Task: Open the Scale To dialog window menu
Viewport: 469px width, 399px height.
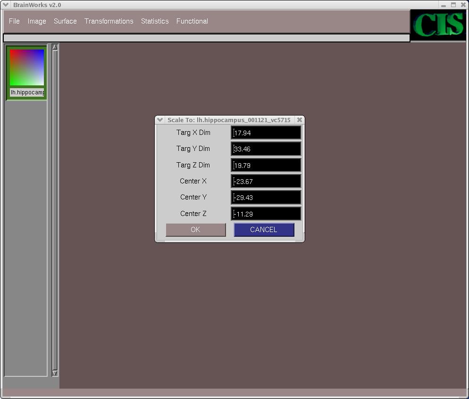Action: tap(160, 120)
